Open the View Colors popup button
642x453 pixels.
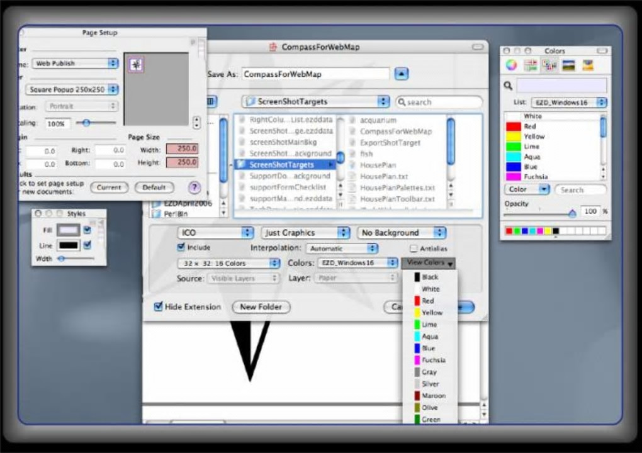coord(429,263)
